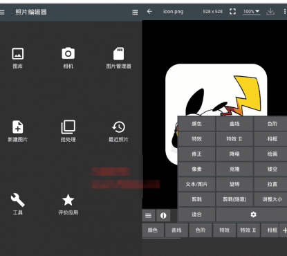Viewport: 287px width, 256px height.
Task: Save the image with the download icon
Action: (270, 11)
